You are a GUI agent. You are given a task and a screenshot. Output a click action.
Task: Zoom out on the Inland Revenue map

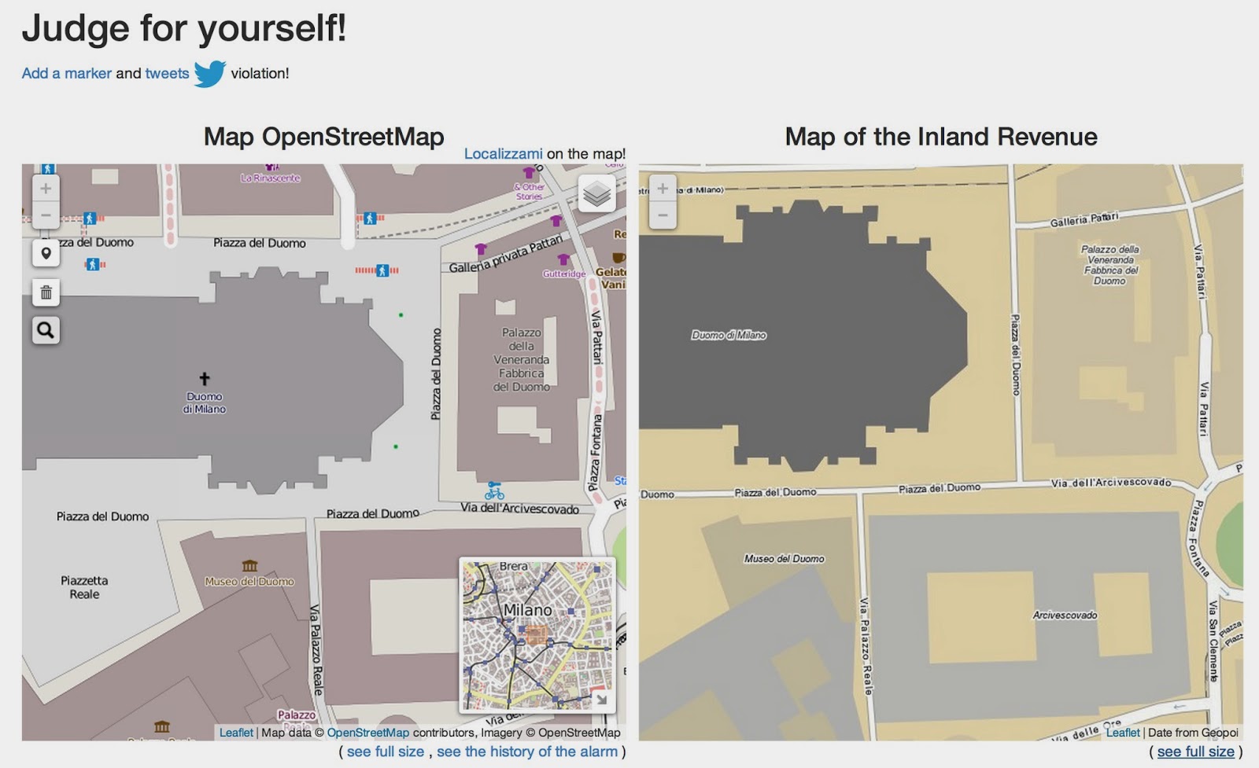pyautogui.click(x=663, y=215)
